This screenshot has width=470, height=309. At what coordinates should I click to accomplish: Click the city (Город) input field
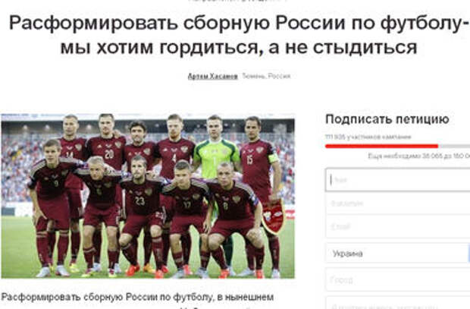(x=397, y=280)
